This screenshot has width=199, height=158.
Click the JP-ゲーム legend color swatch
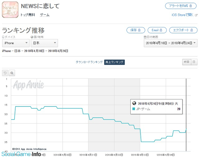[x=134, y=109]
